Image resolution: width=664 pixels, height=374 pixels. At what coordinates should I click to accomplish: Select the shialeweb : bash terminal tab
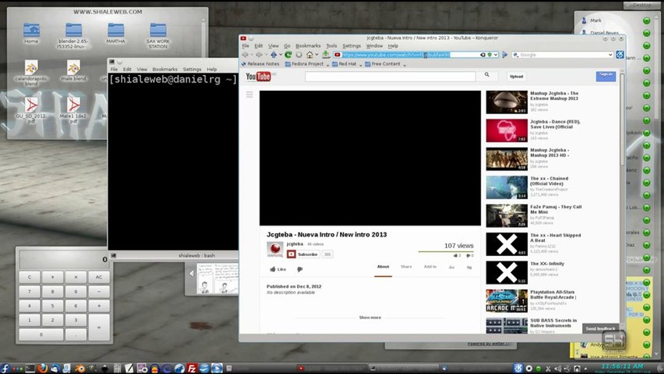(x=197, y=256)
